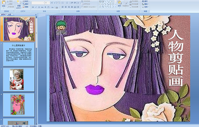
Task: Select the Arrow line shape
Action: point(108,1)
